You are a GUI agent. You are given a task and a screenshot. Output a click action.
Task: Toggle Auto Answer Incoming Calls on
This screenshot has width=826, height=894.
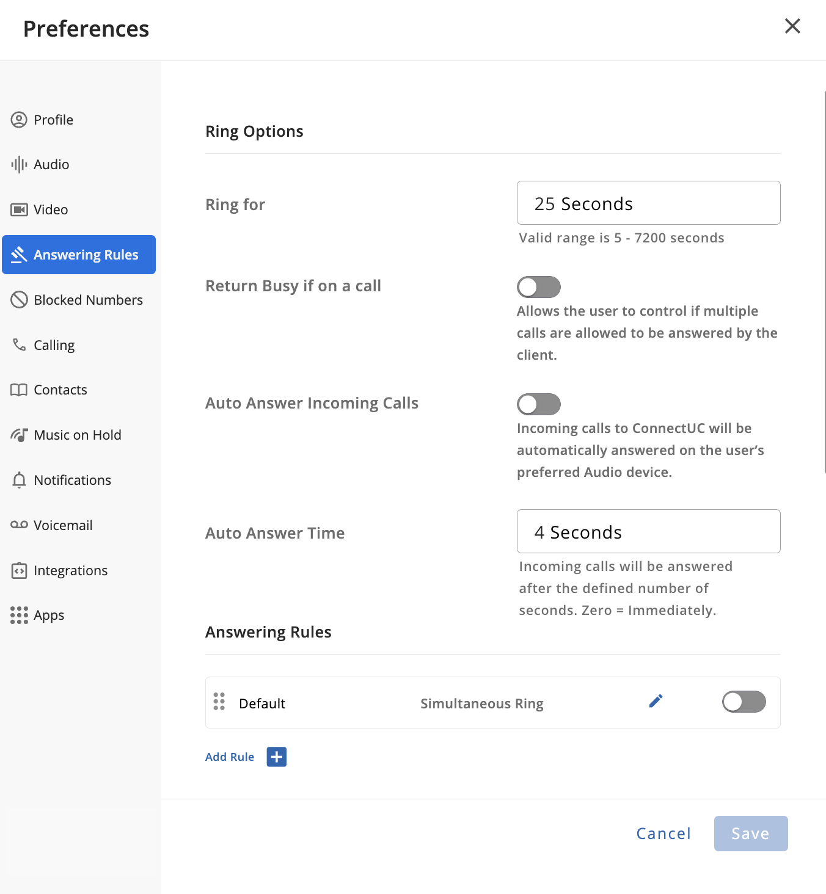coord(538,404)
